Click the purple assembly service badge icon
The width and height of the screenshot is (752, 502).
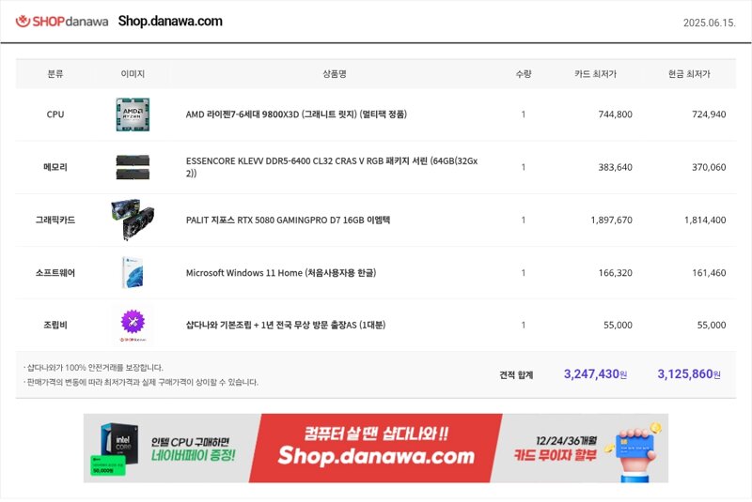coord(133,322)
